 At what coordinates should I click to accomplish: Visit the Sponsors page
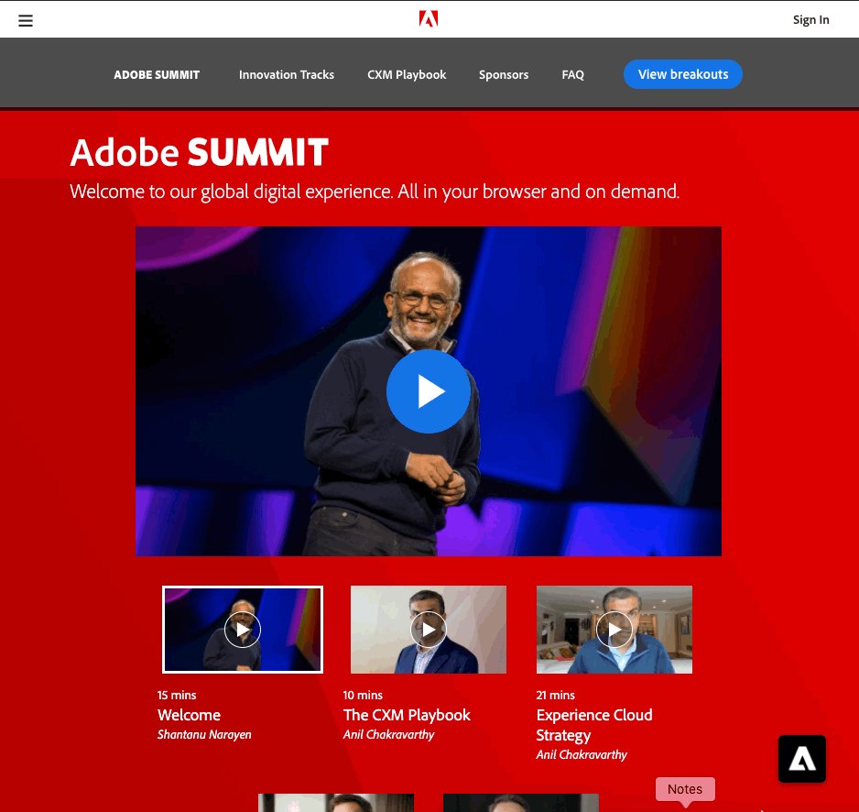coord(504,74)
